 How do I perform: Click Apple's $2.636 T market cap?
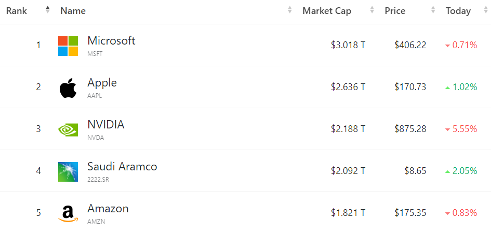coord(348,87)
